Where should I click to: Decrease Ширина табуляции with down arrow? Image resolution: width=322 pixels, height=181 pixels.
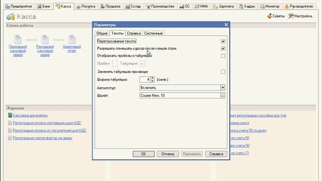click(152, 81)
